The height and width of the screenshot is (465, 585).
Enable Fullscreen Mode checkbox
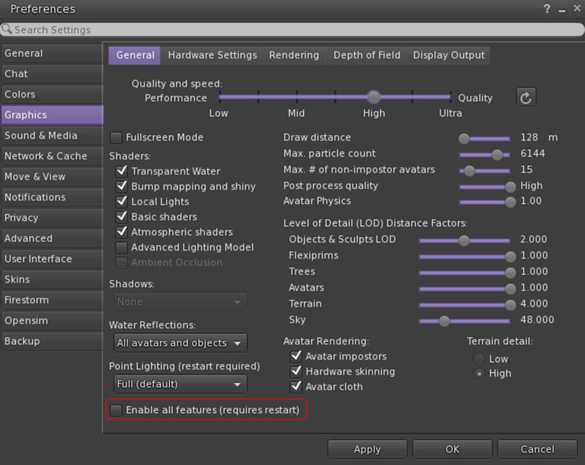(x=116, y=138)
